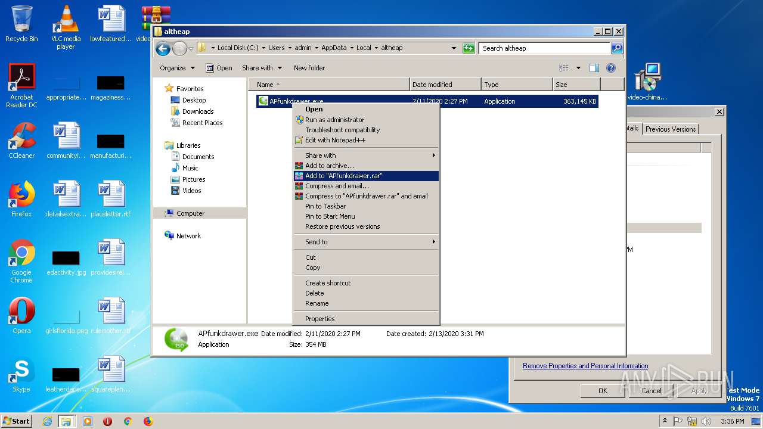Viewport: 763px width, 429px height.
Task: Select Run as administrator
Action: (x=366, y=120)
